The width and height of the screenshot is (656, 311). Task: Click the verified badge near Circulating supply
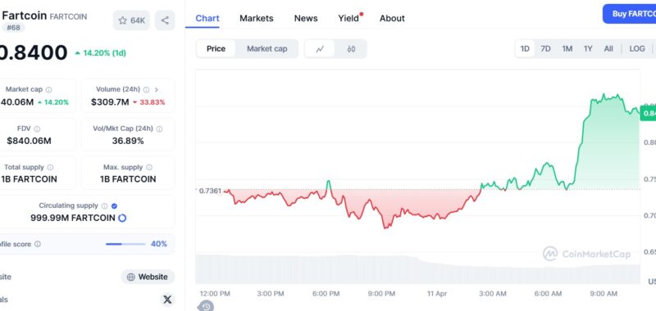[114, 205]
